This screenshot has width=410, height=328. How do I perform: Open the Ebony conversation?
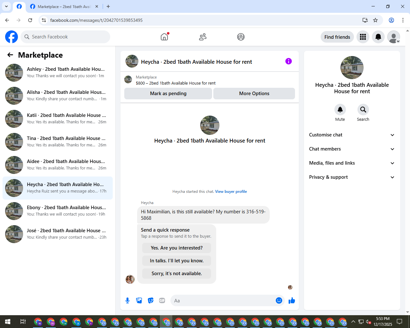pos(58,211)
